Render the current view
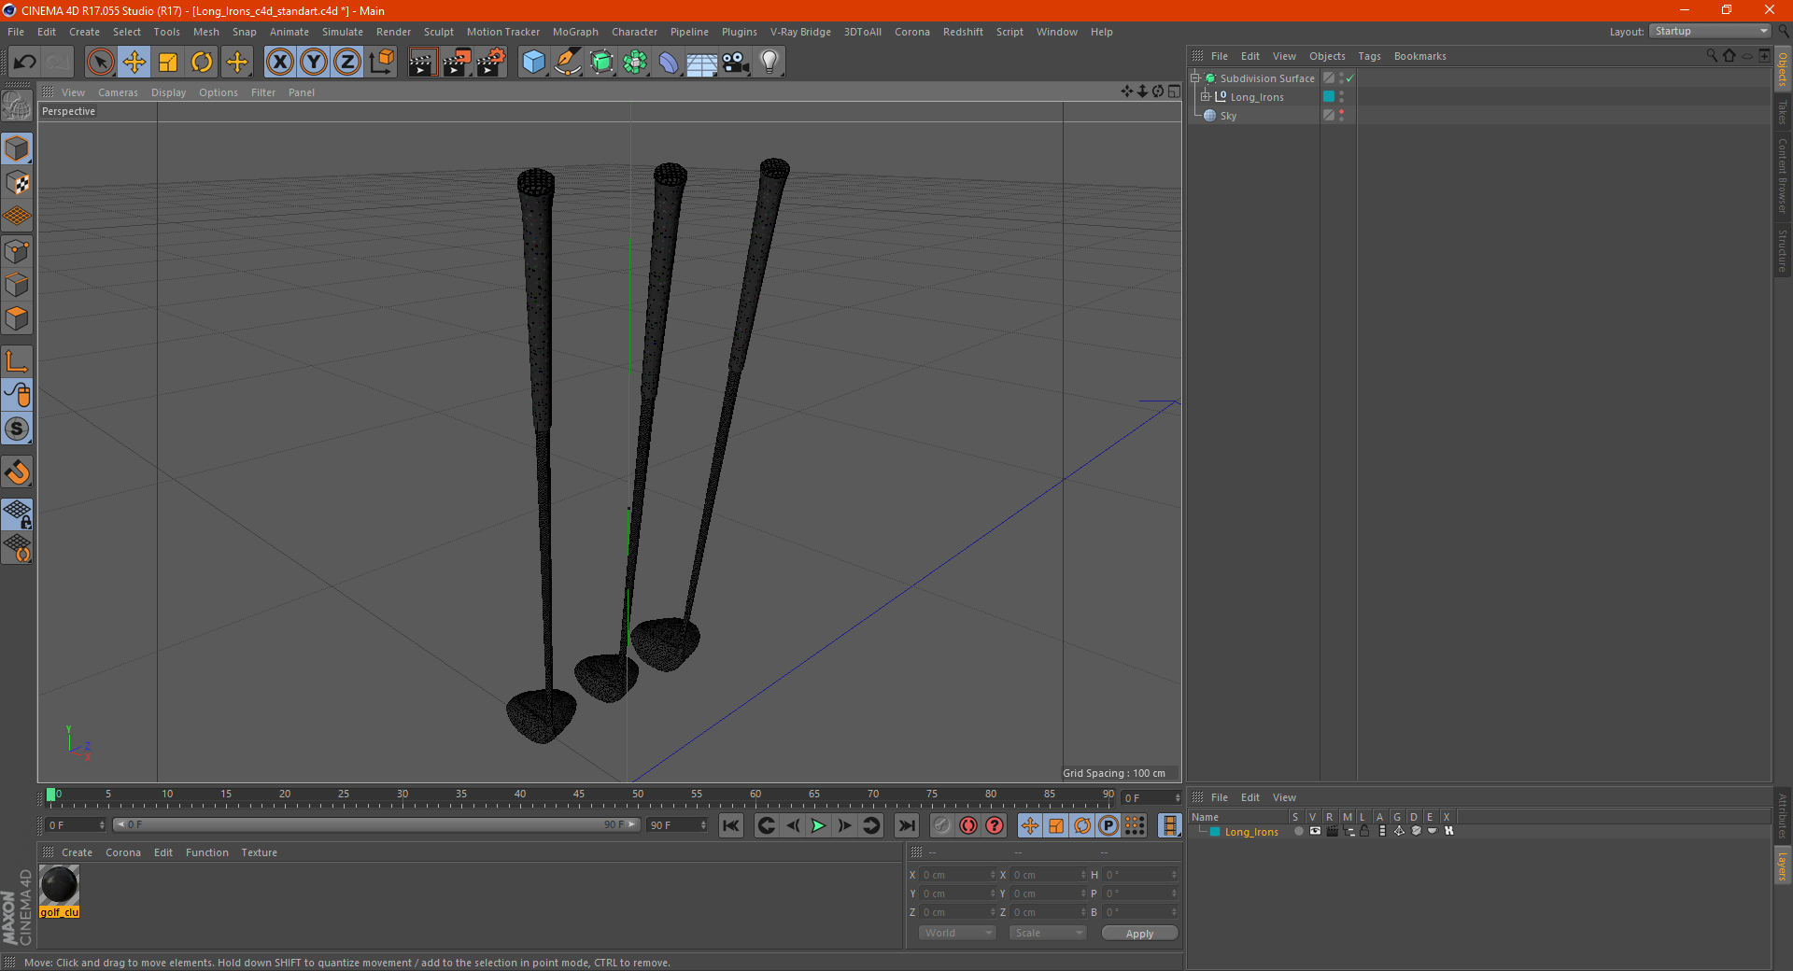This screenshot has width=1793, height=971. click(x=422, y=63)
